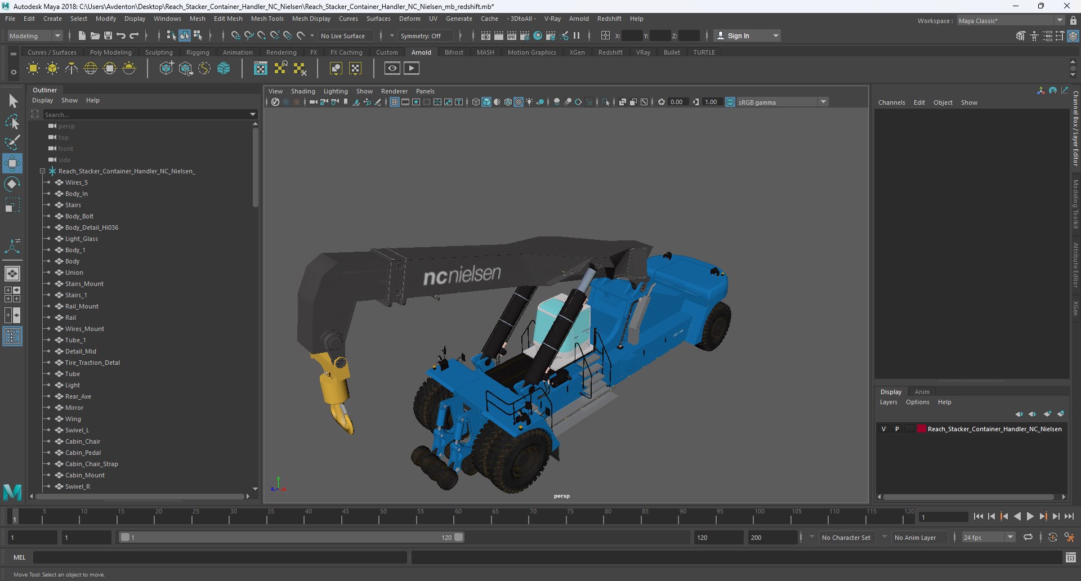Toggle the outliner panel layout button
1081x581 pixels.
pos(12,336)
